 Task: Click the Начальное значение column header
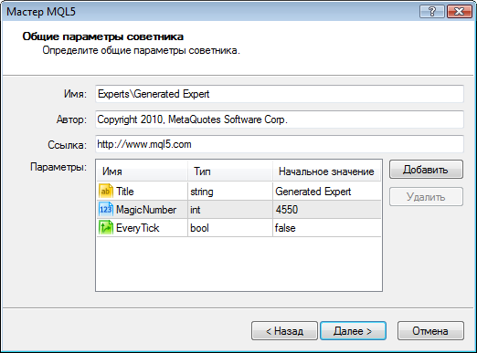click(327, 171)
